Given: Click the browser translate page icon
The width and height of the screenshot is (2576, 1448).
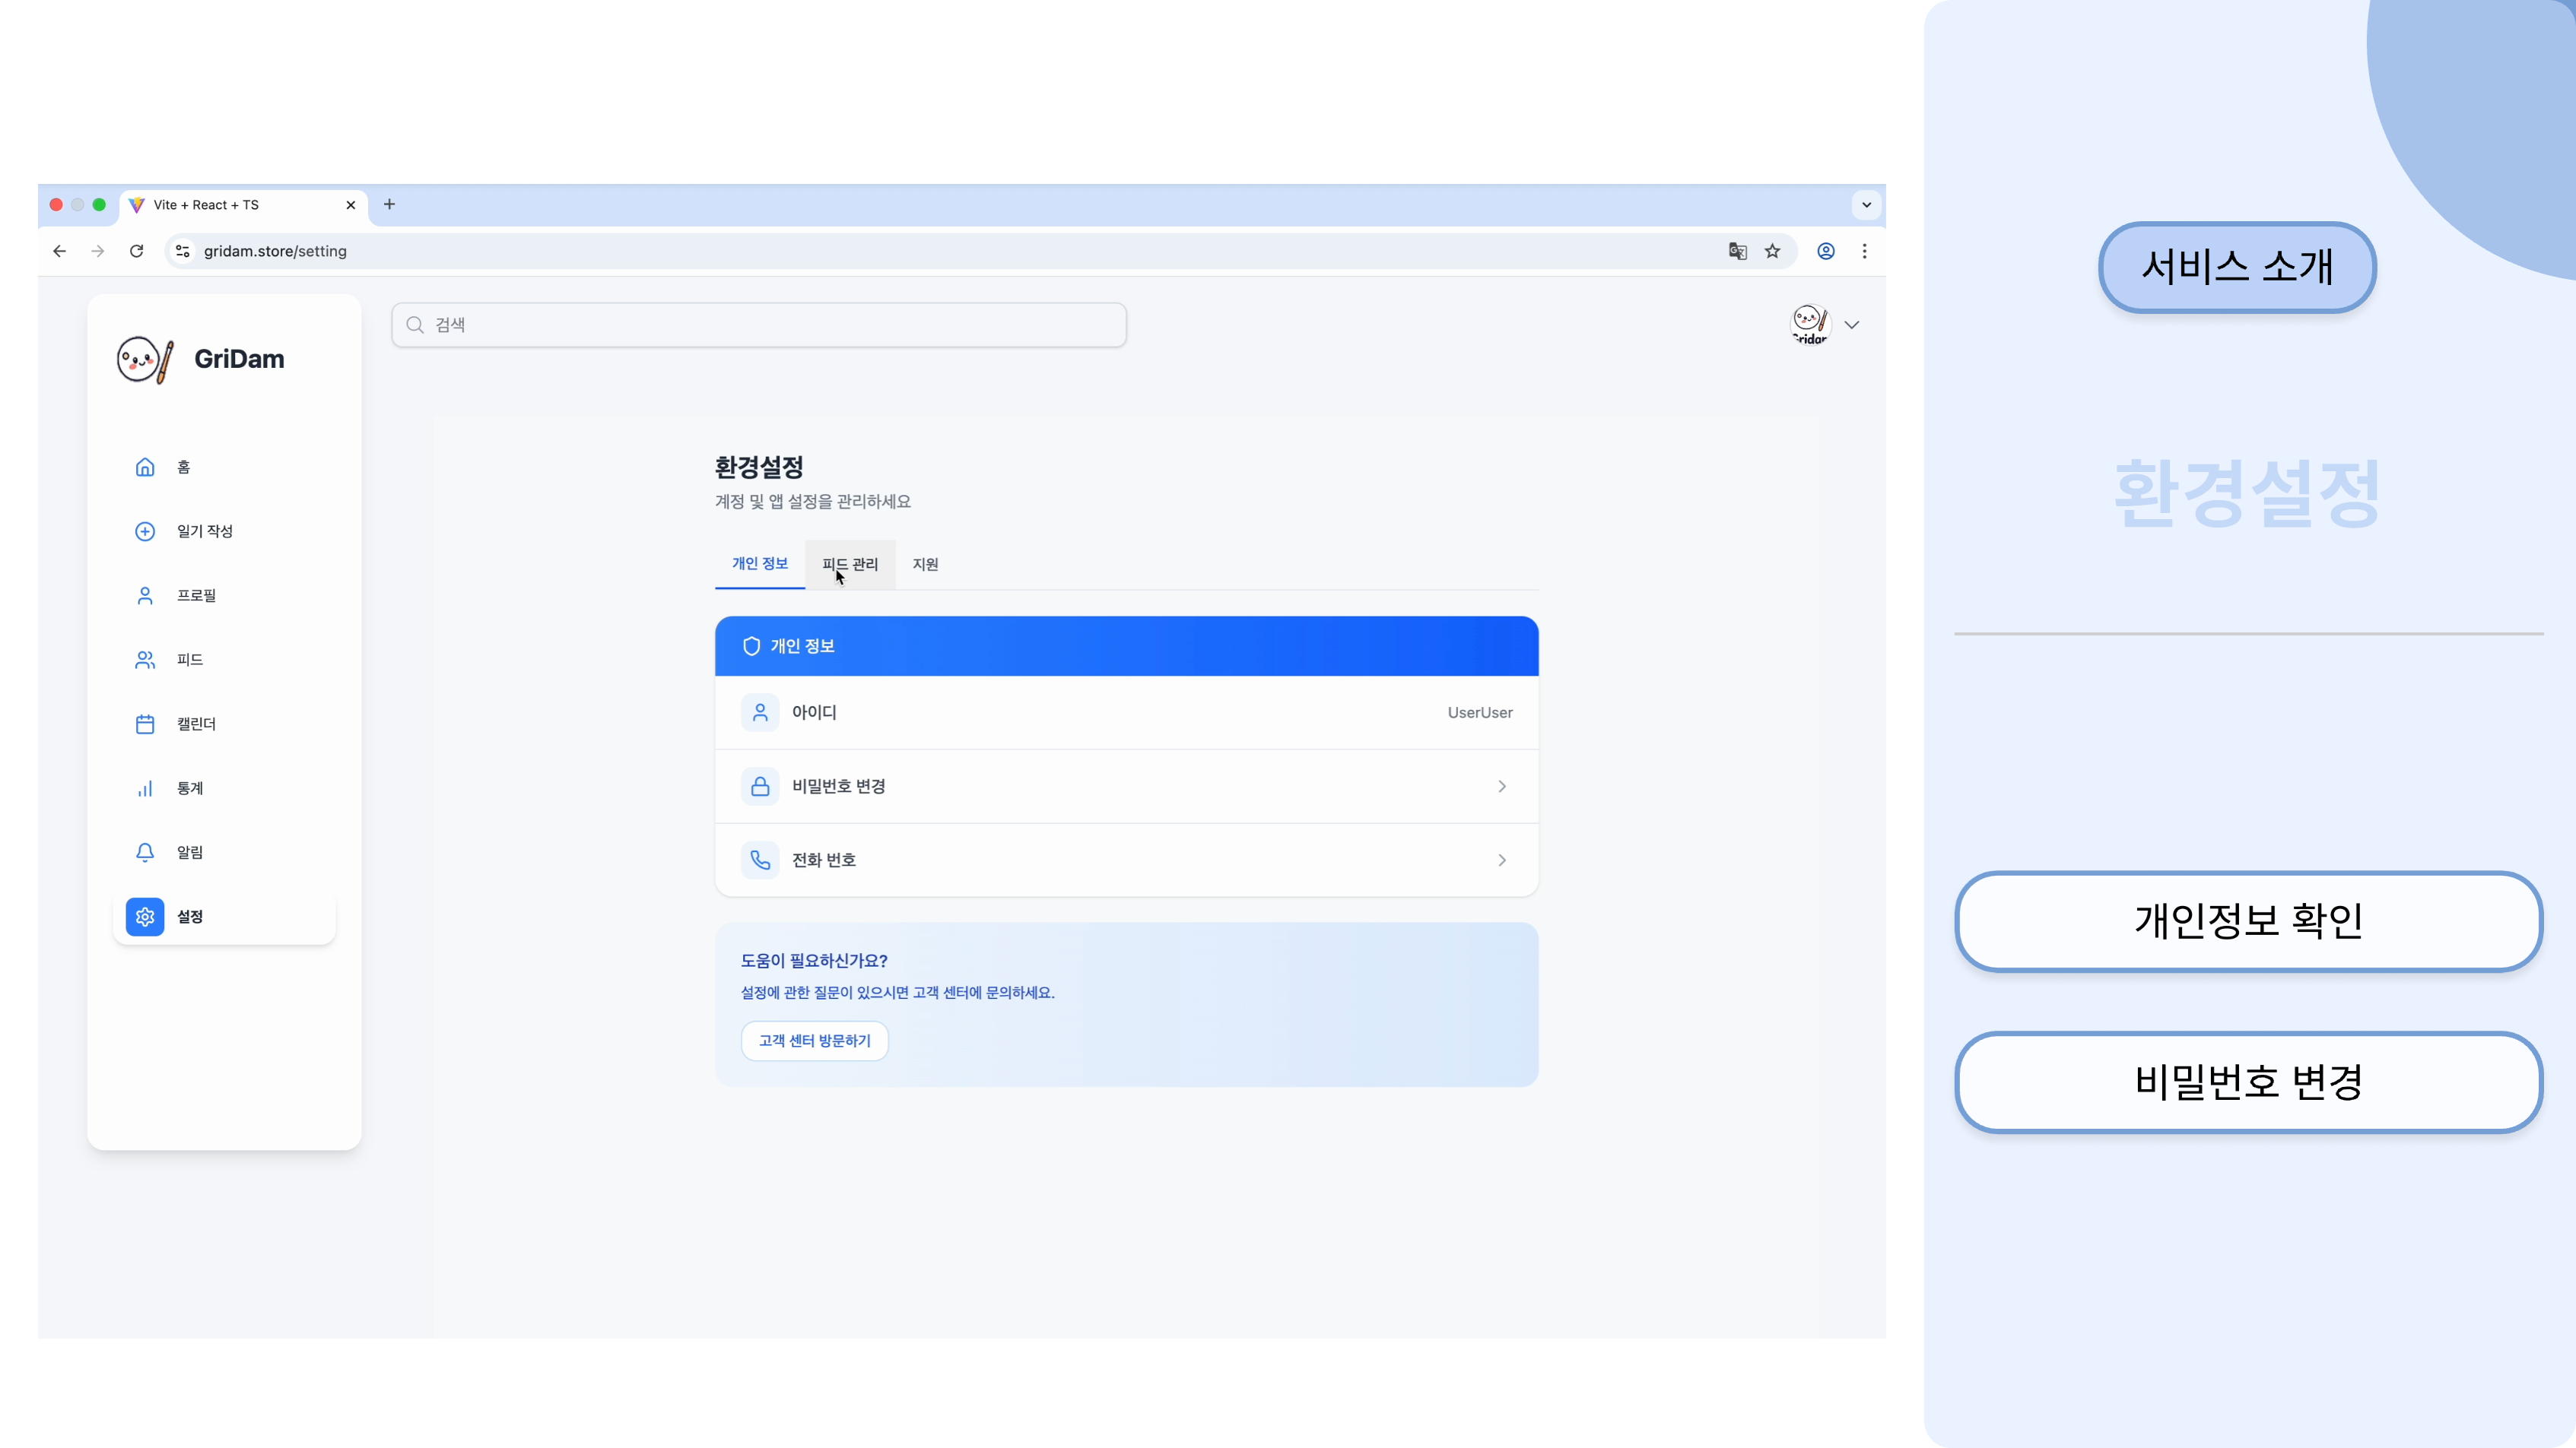Looking at the screenshot, I should click(1738, 251).
